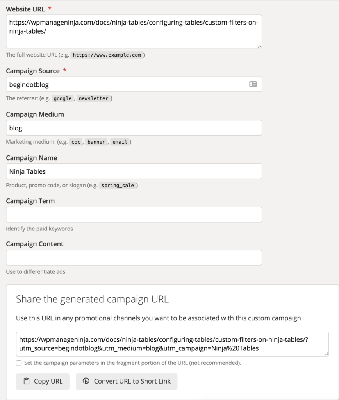This screenshot has height=400, width=339.
Task: Enable fragment portion campaign parameters checkbox
Action: point(19,363)
